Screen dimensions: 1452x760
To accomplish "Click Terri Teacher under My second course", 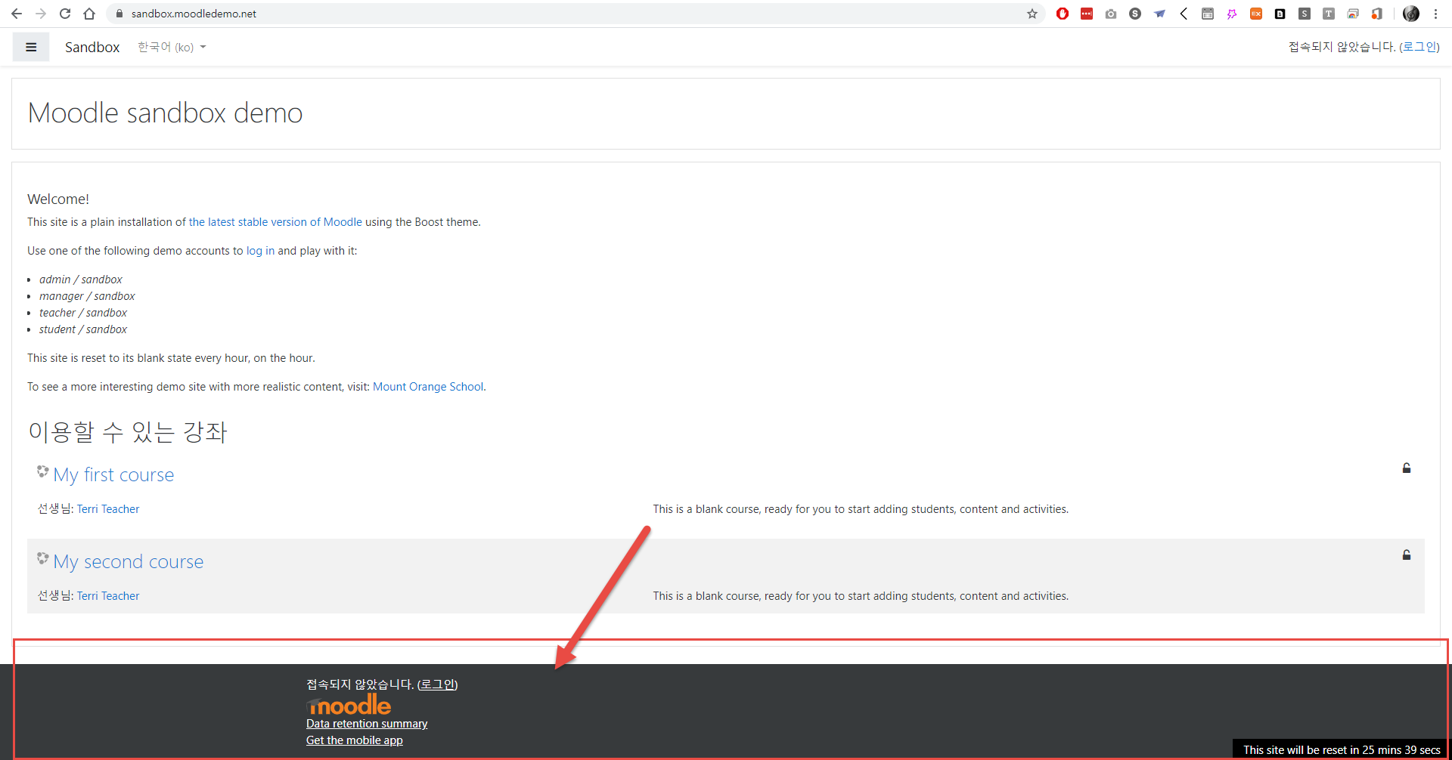I will pos(108,596).
